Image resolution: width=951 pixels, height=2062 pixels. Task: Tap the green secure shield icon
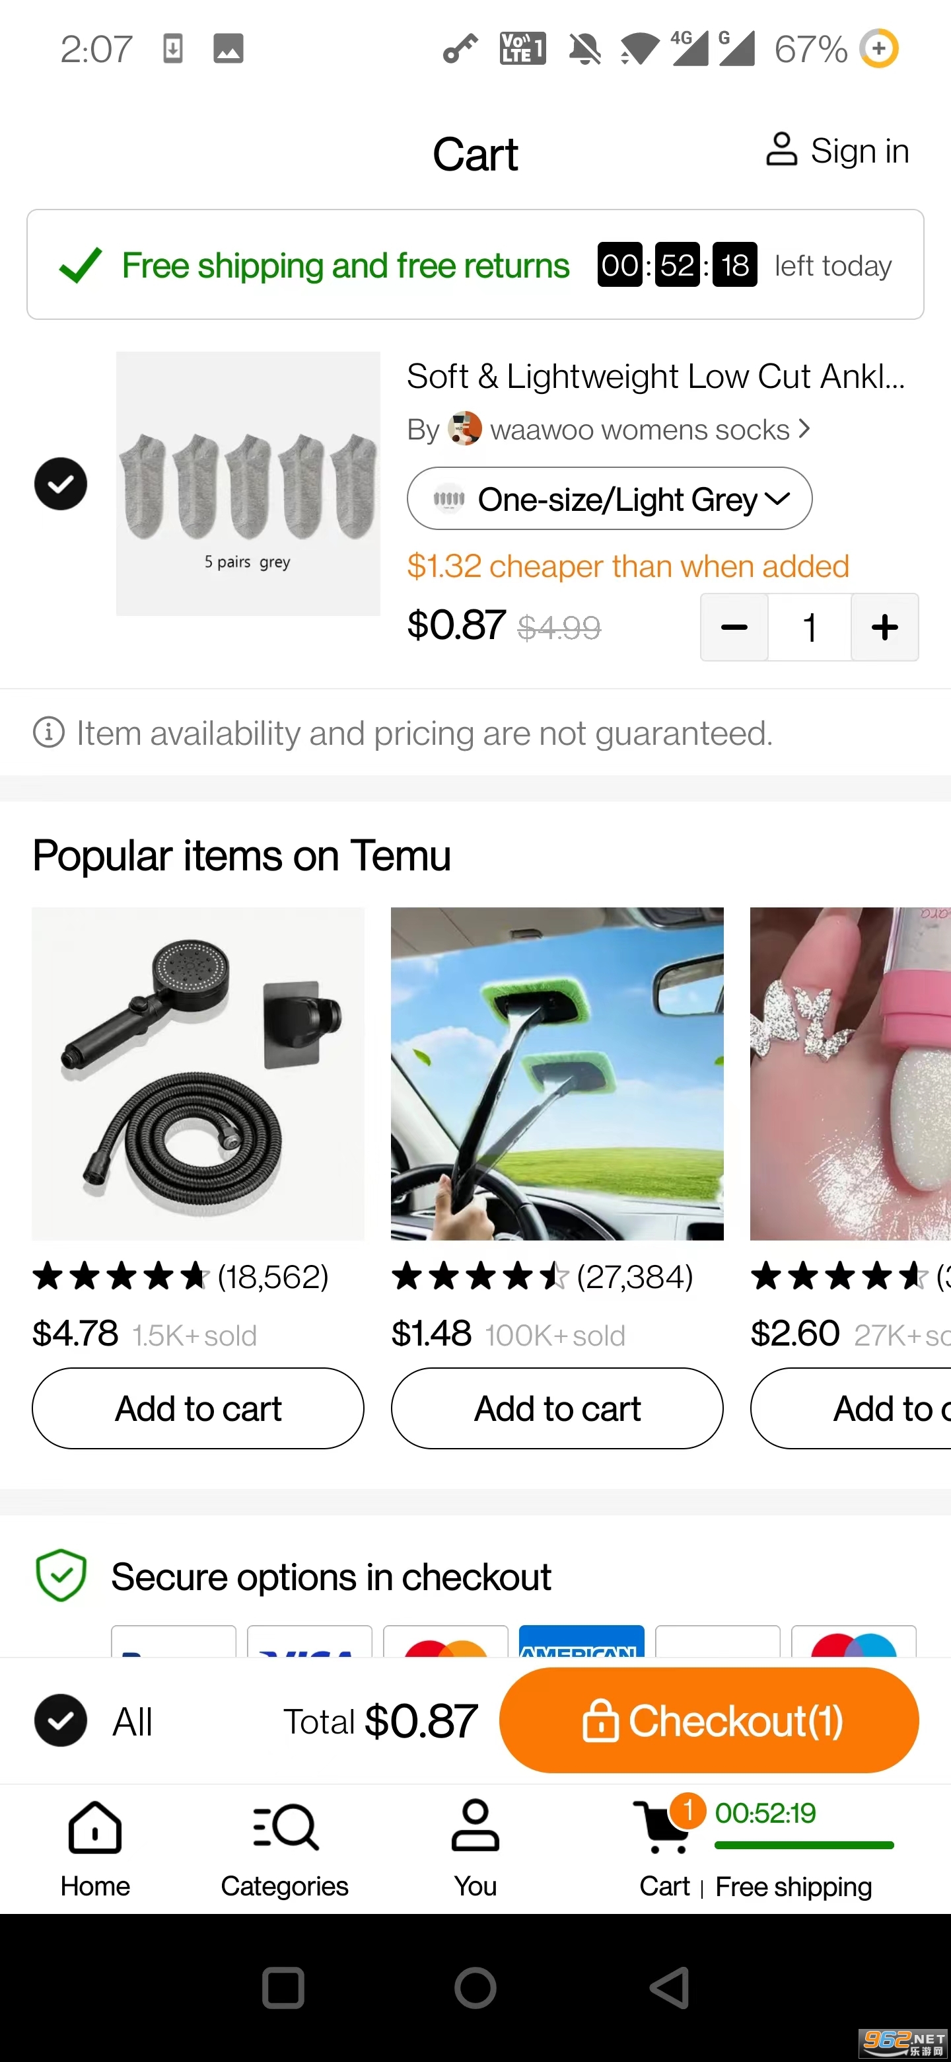point(61,1576)
